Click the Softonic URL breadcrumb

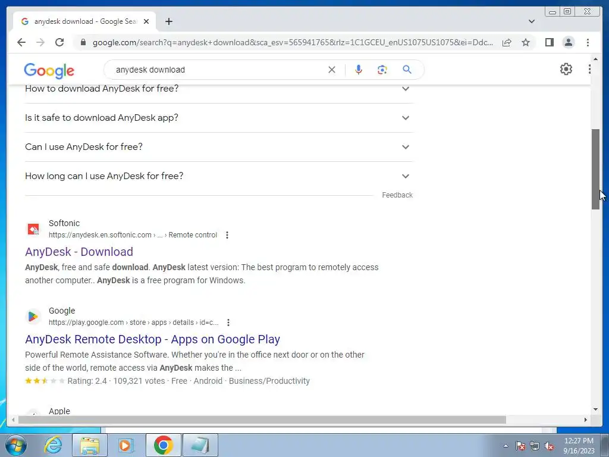133,235
